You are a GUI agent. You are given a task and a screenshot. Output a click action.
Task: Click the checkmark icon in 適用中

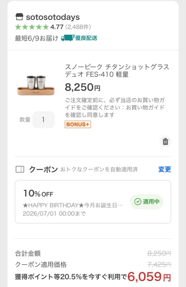(x=137, y=202)
